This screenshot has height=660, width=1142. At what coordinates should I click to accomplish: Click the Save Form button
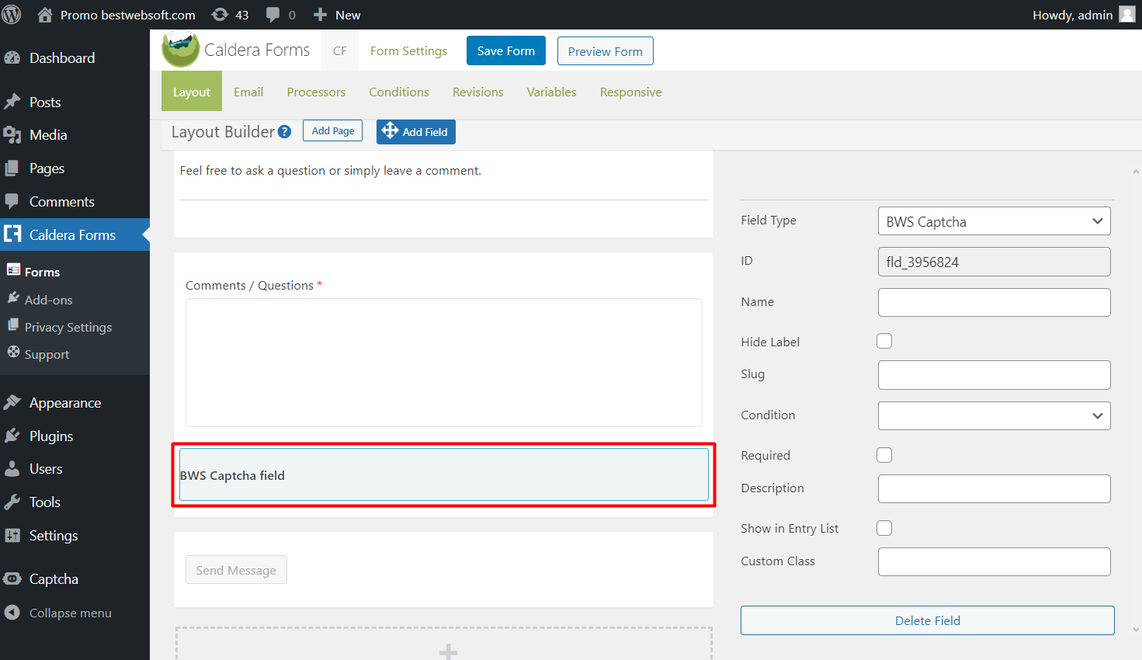506,50
